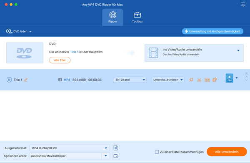Remove Title 1 with the X icon
This screenshot has width=250, height=163.
tap(246, 73)
